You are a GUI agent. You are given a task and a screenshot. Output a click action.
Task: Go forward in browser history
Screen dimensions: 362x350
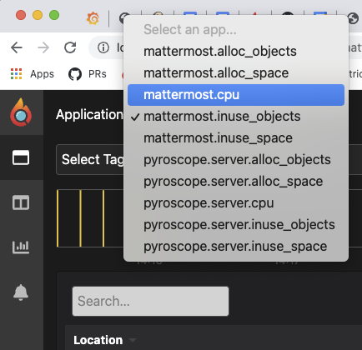[43, 47]
